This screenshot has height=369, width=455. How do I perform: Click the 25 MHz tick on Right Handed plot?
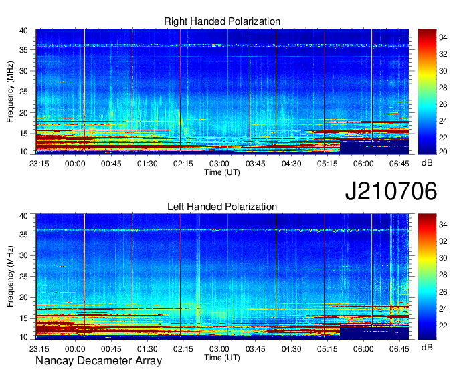pos(23,92)
